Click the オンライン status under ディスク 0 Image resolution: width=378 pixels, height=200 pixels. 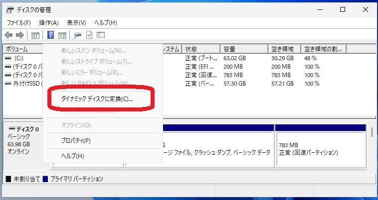18,152
